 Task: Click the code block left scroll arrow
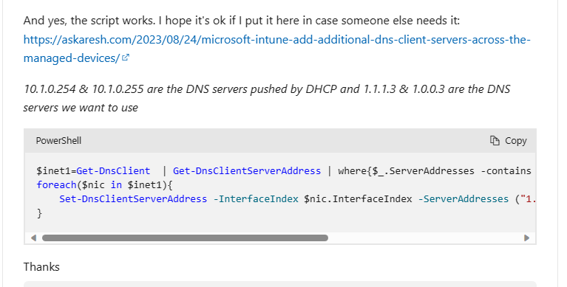coord(33,238)
